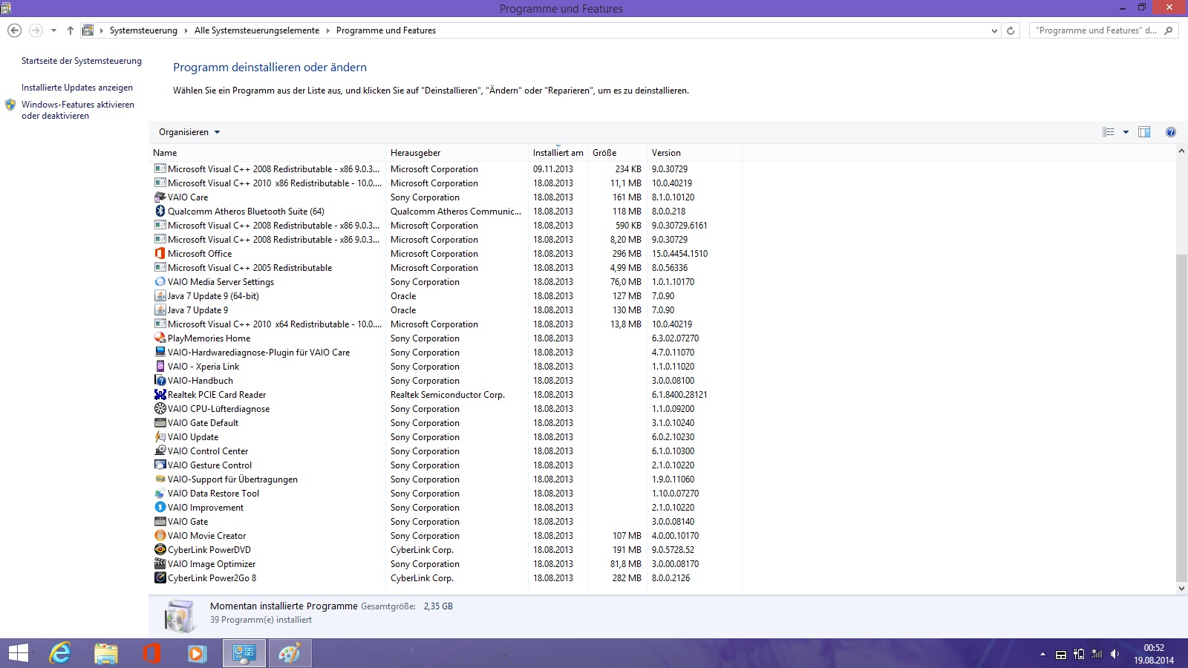The image size is (1188, 668).
Task: Sort by the Größe column header
Action: (617, 153)
